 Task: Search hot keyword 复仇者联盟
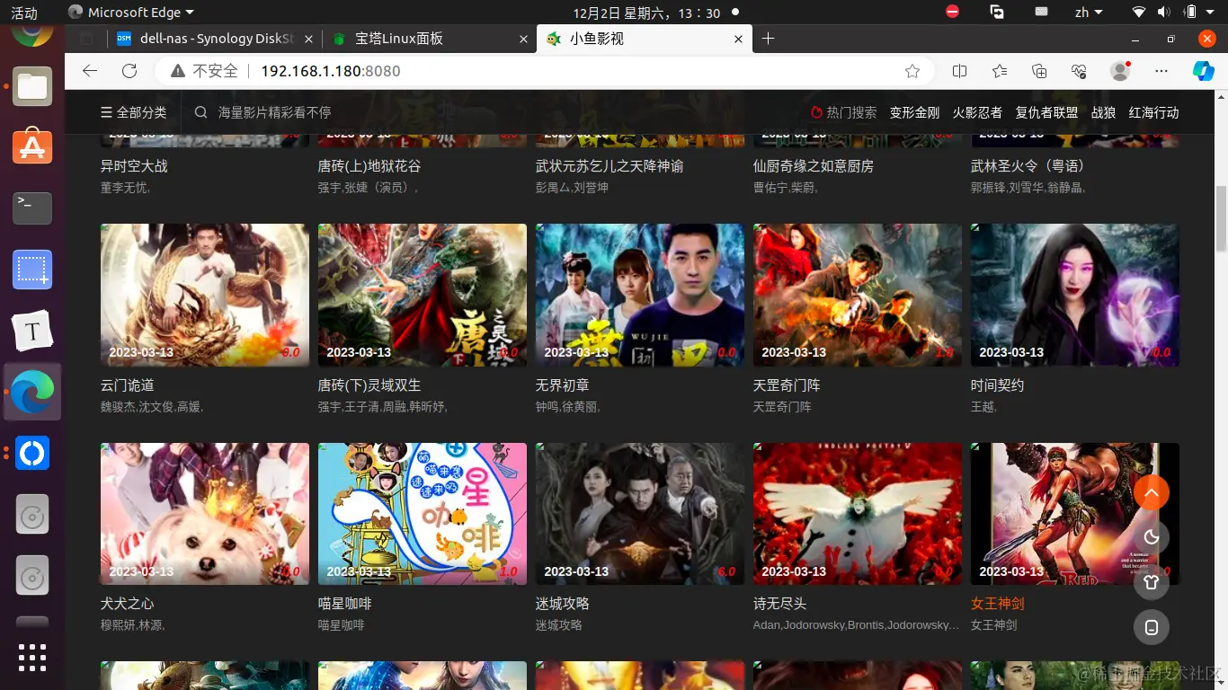[x=1046, y=112]
